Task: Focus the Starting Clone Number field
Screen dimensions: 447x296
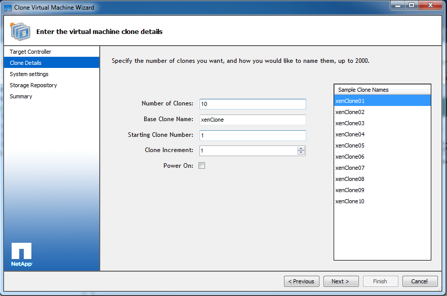Action: tap(253, 135)
